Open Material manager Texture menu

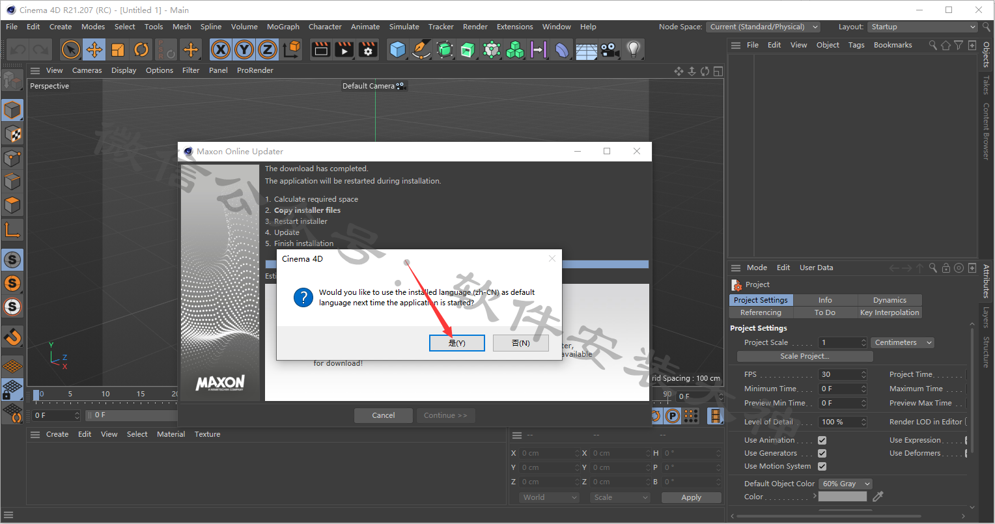(x=207, y=434)
